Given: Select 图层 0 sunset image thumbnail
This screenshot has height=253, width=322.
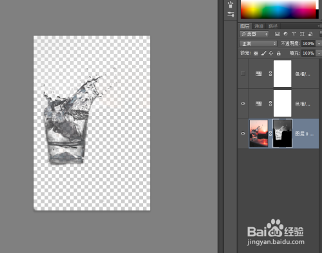Looking at the screenshot, I should point(259,133).
